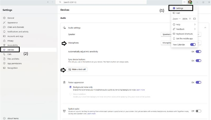Open Learn more link under noise suppression

point(140,90)
